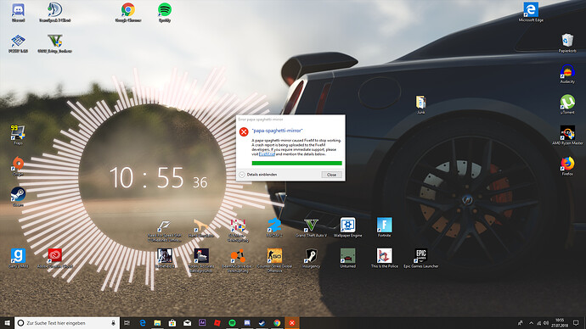Screen dimensions: 586x329
Task: Click the Close button in error dialog
Action: (331, 175)
